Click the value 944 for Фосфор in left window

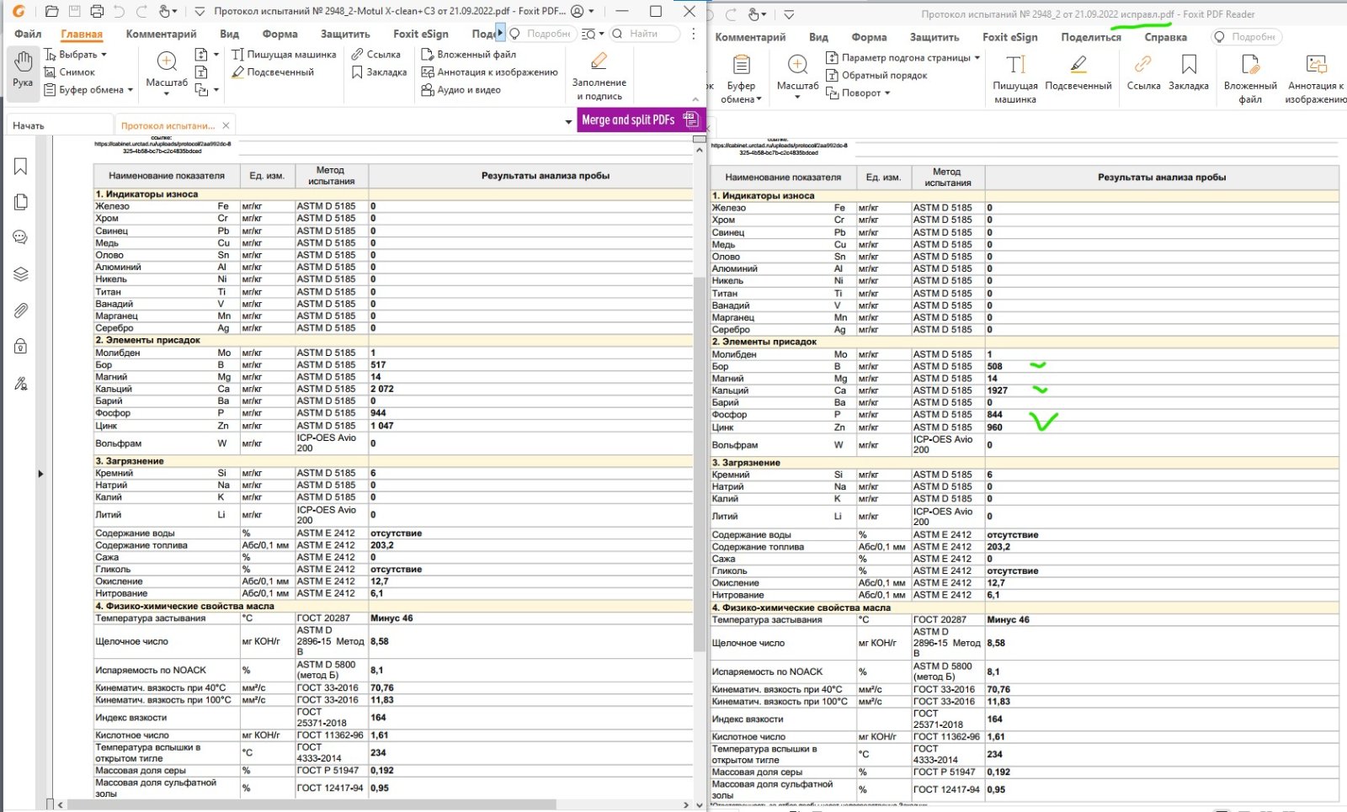378,413
